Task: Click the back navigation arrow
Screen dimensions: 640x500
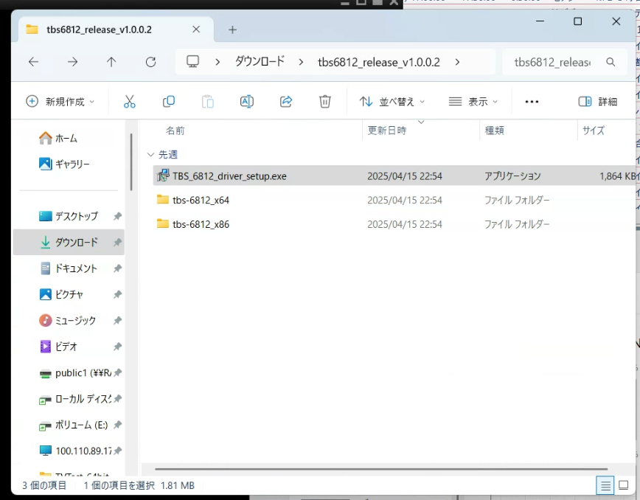Action: pos(32,62)
